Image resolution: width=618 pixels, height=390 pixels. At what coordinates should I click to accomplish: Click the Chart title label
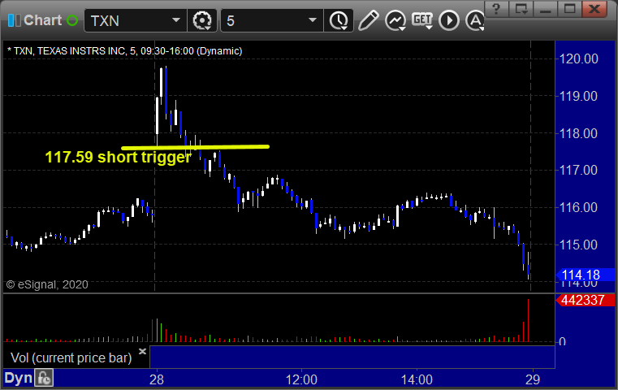42,20
